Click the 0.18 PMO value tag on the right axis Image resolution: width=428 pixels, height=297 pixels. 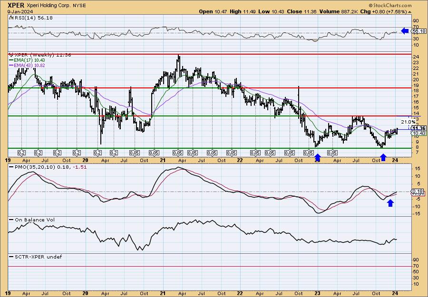[418, 192]
